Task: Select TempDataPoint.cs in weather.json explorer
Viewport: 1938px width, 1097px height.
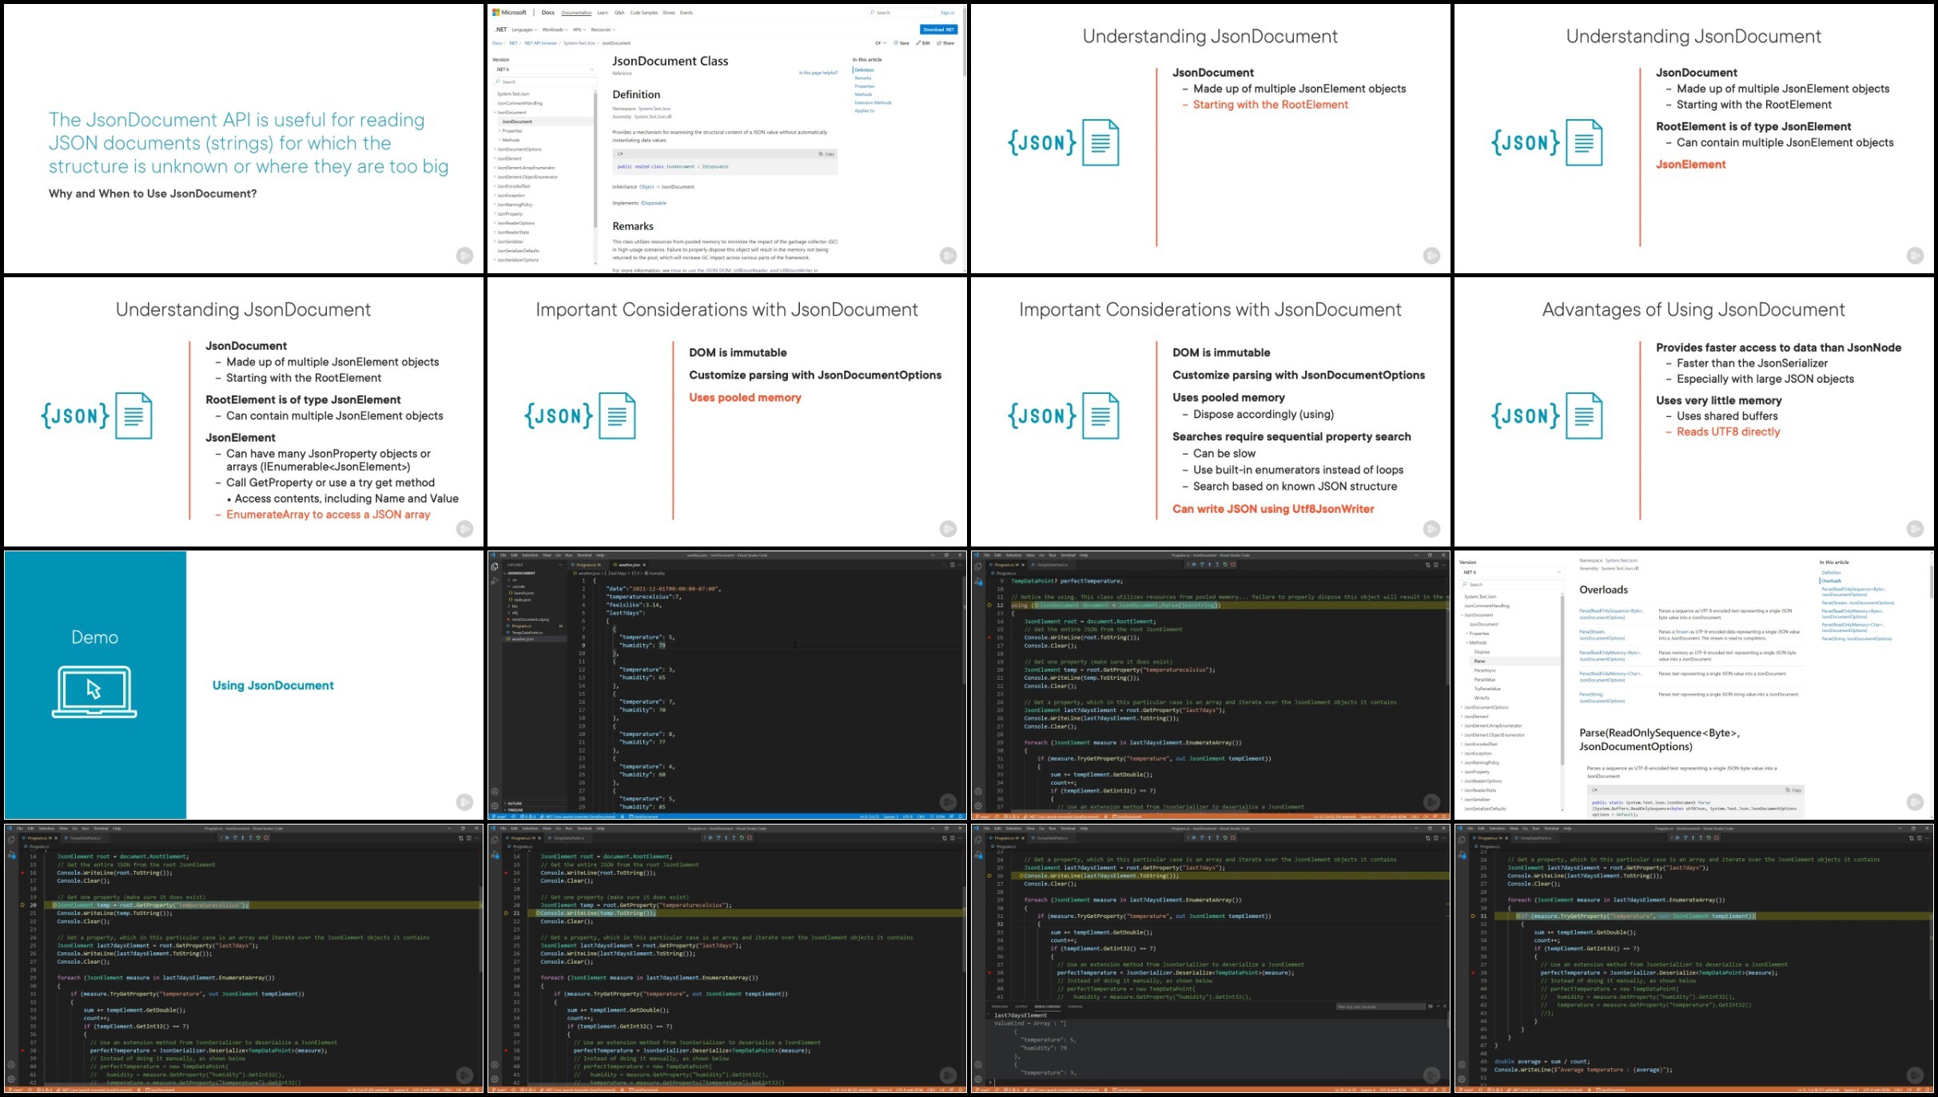Action: (527, 633)
